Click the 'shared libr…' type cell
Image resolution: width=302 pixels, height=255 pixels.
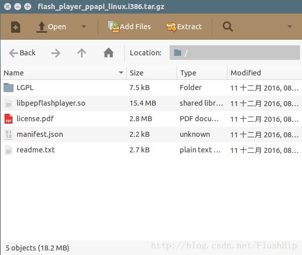[201, 103]
